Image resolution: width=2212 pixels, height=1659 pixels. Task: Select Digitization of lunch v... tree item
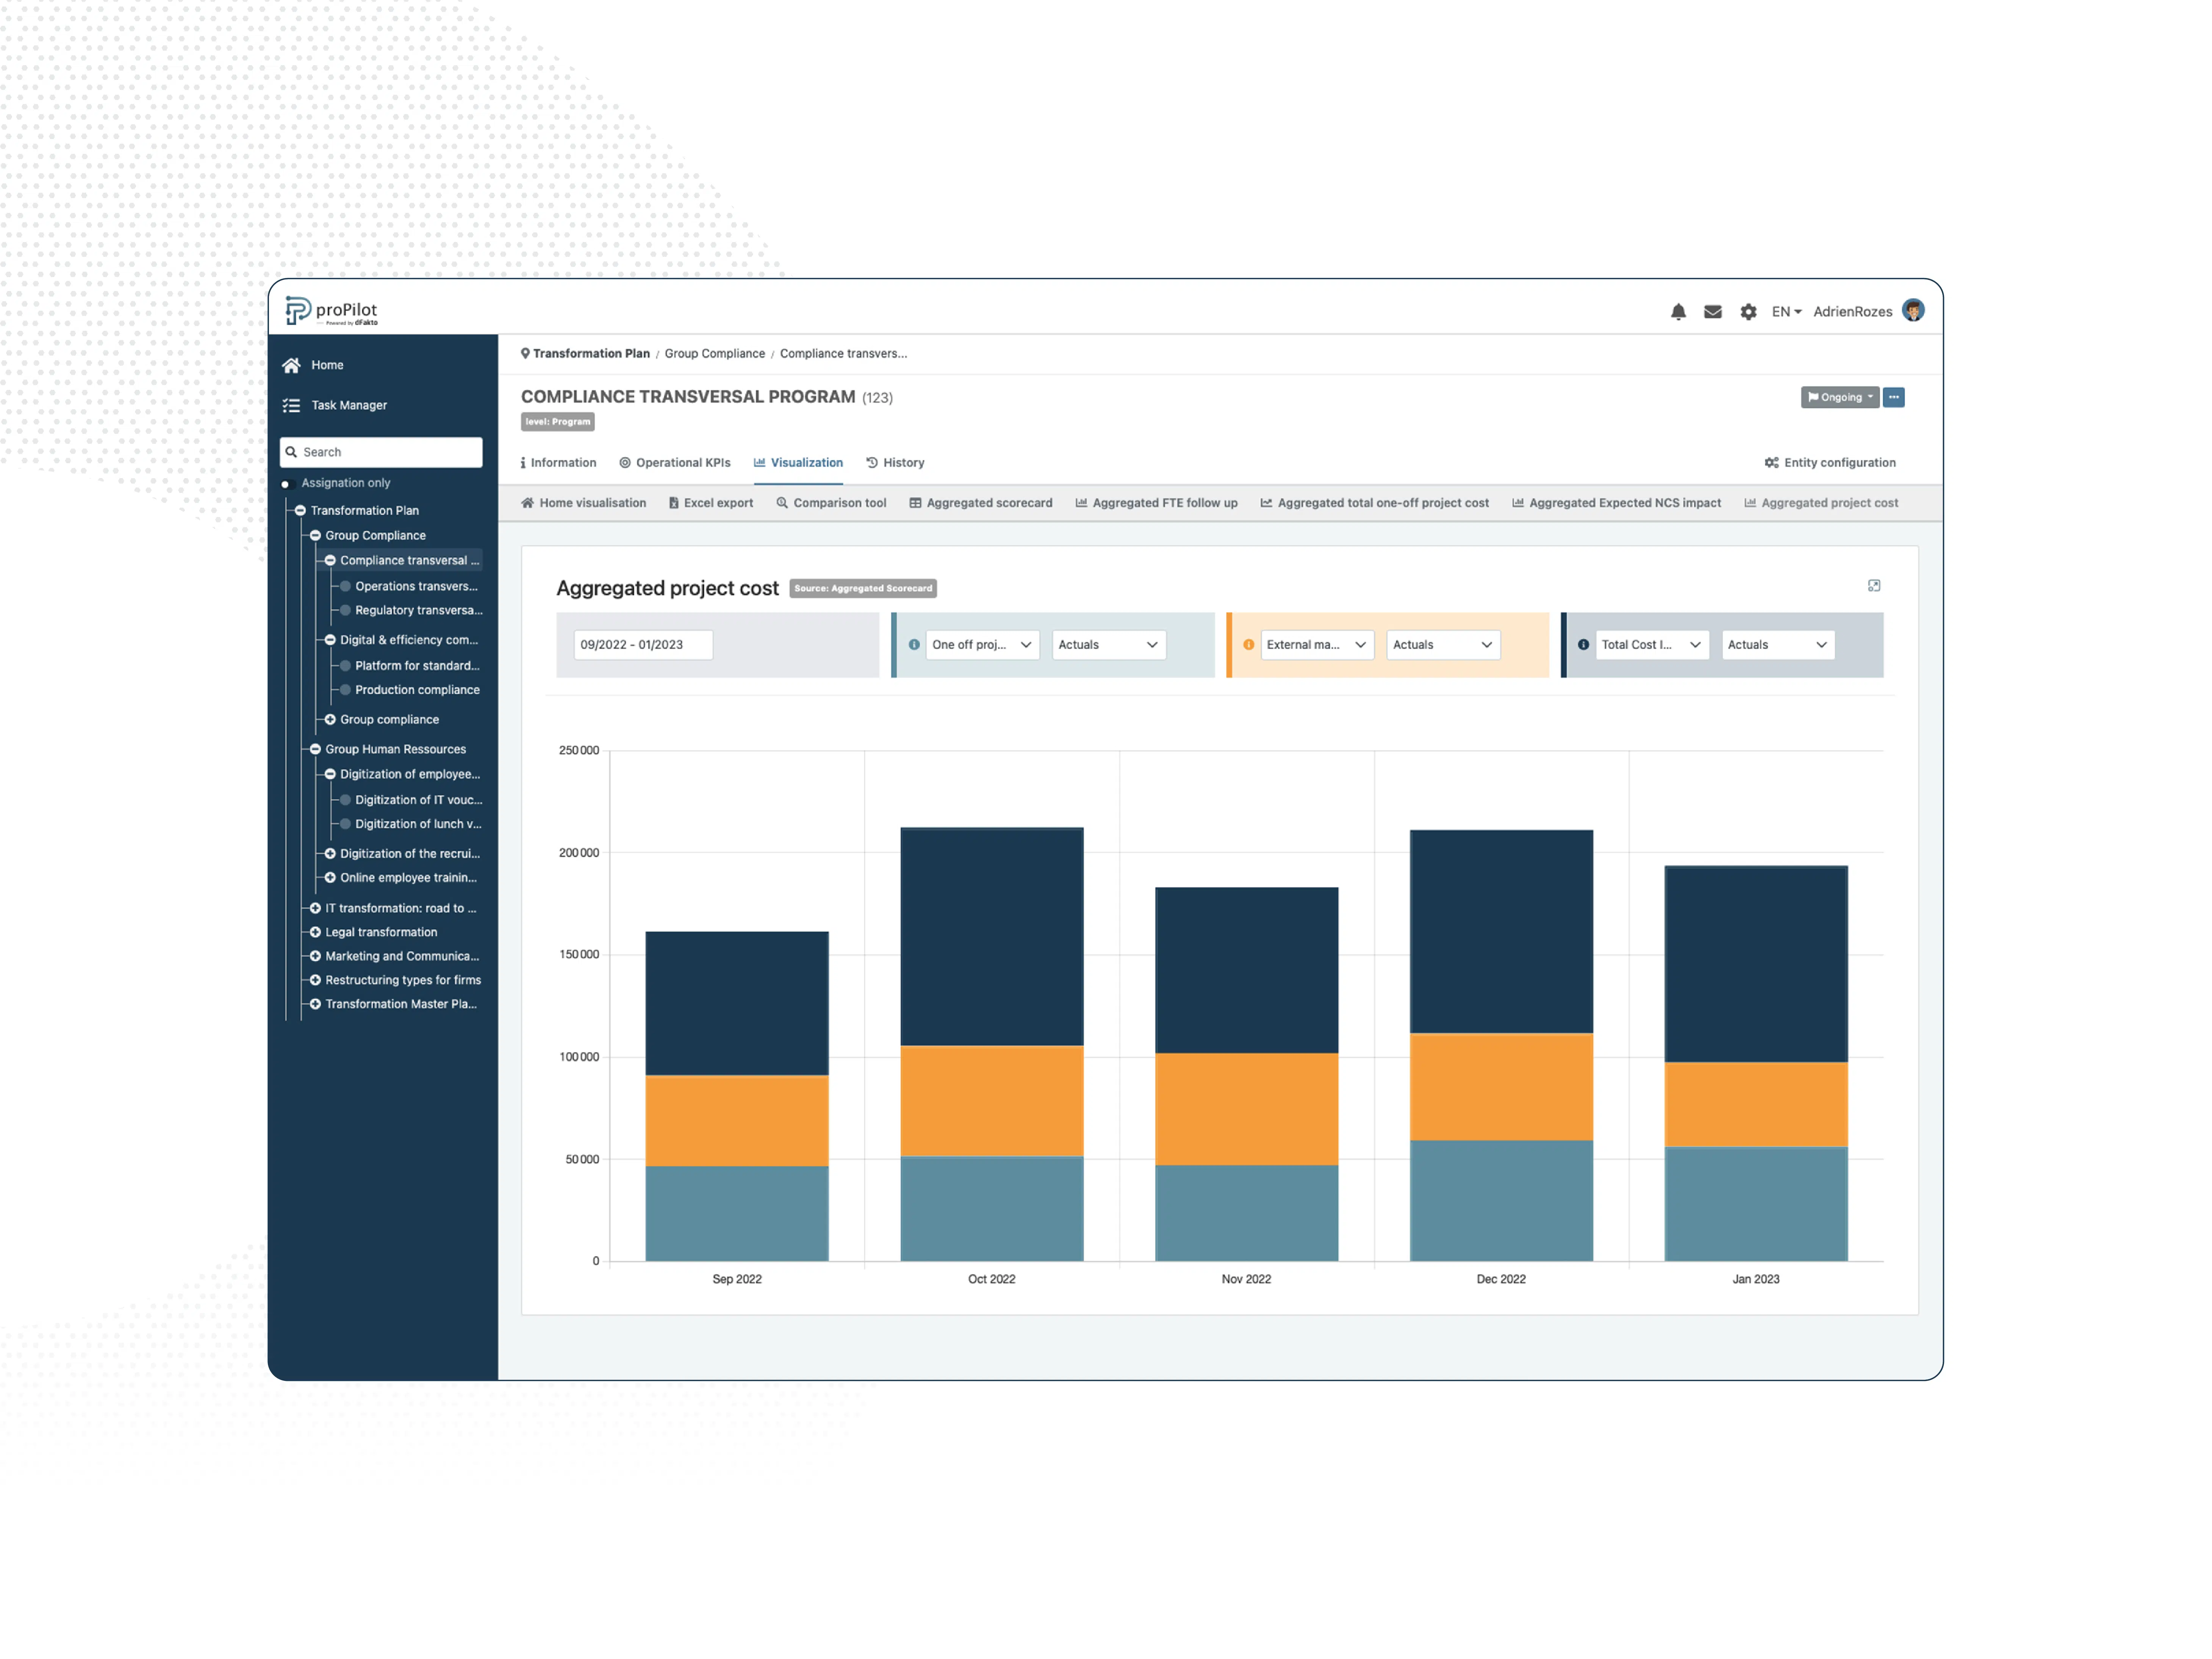pyautogui.click(x=418, y=824)
